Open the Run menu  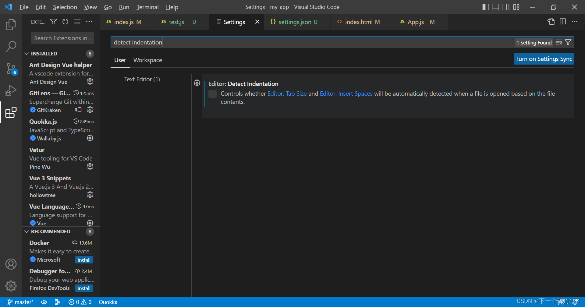click(124, 7)
